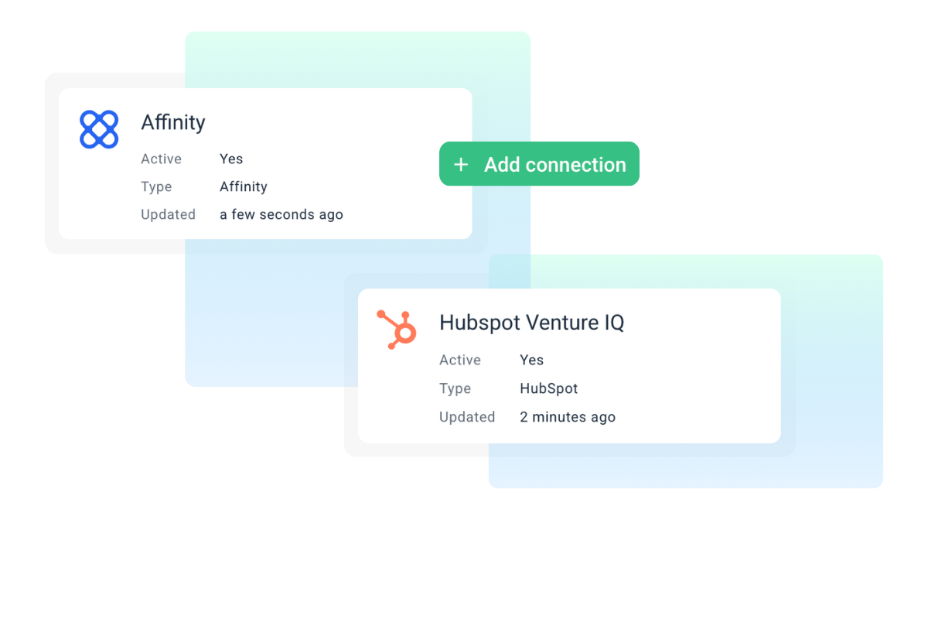This screenshot has width=928, height=619.
Task: Click the HubSpot type value
Action: coord(549,388)
